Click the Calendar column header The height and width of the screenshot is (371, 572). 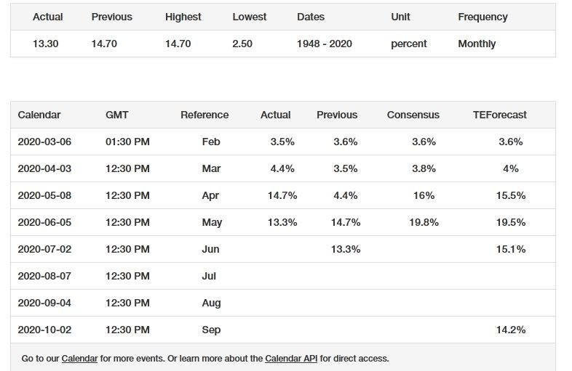[x=39, y=115]
